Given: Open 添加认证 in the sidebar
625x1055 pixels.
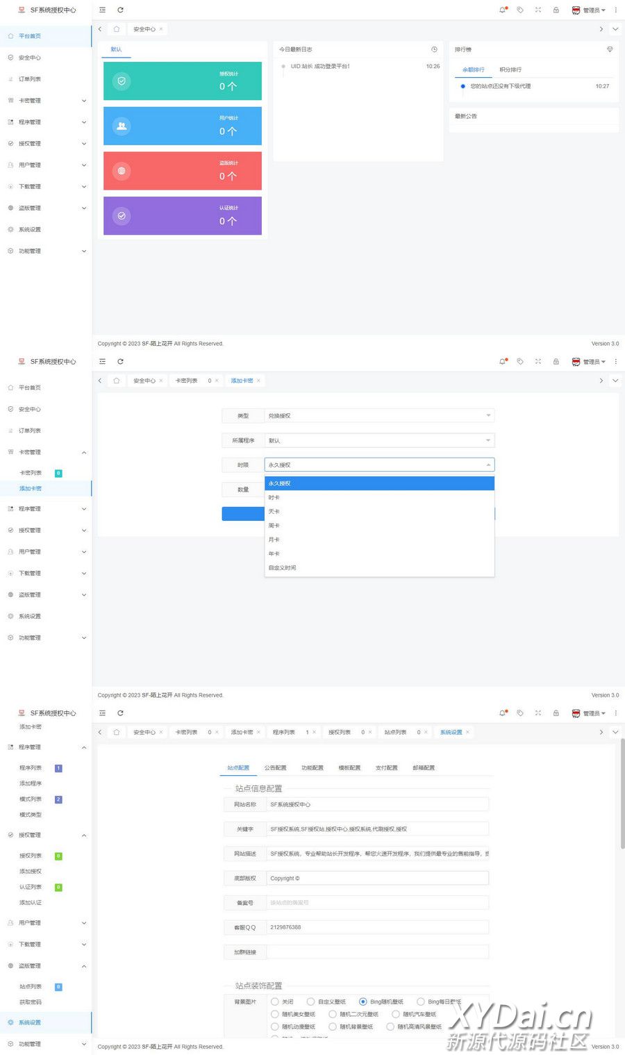Looking at the screenshot, I should [31, 903].
